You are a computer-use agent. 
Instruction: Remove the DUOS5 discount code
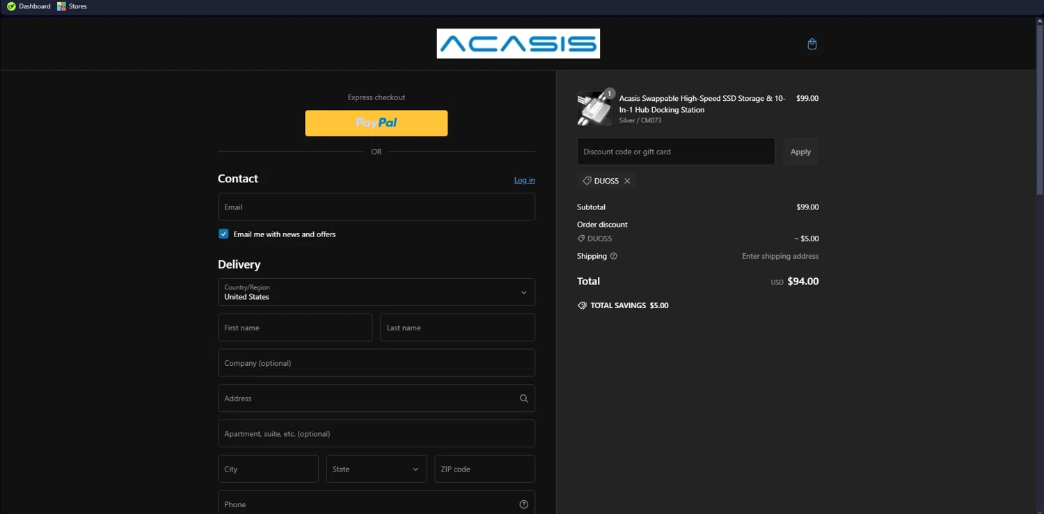pyautogui.click(x=627, y=181)
